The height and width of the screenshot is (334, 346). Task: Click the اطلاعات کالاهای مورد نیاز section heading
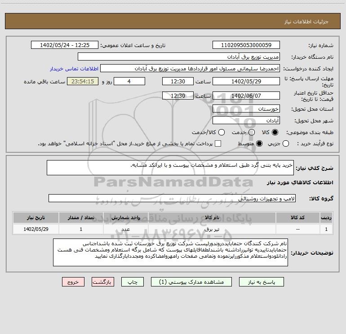pyautogui.click(x=300, y=182)
